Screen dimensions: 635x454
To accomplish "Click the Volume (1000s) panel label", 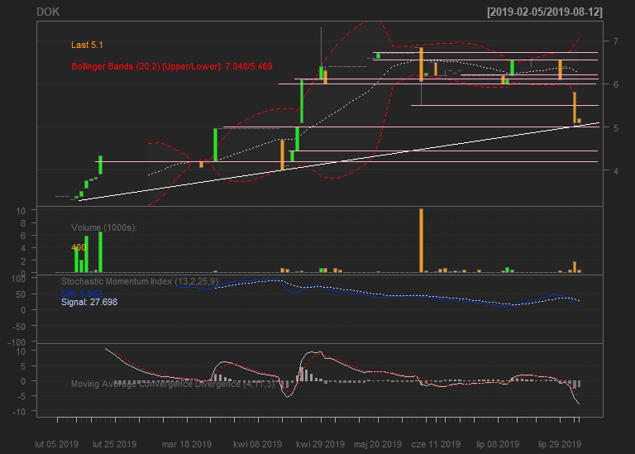I will (104, 227).
